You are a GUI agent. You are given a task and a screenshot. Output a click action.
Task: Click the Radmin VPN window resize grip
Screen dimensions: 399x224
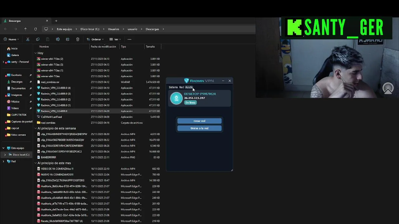click(x=232, y=170)
